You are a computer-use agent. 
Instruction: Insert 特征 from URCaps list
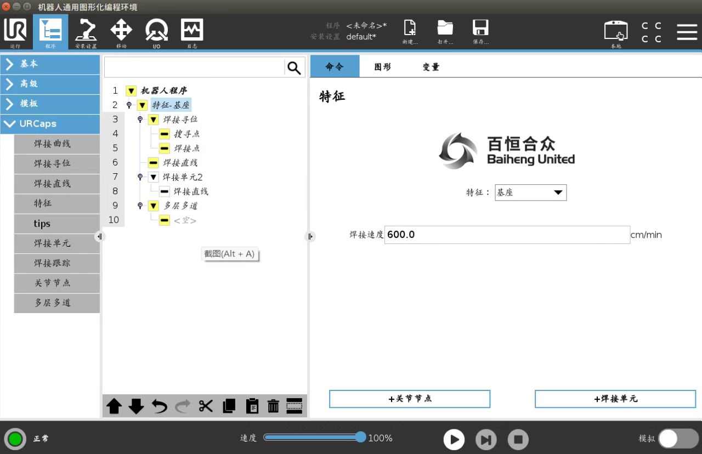(57, 203)
